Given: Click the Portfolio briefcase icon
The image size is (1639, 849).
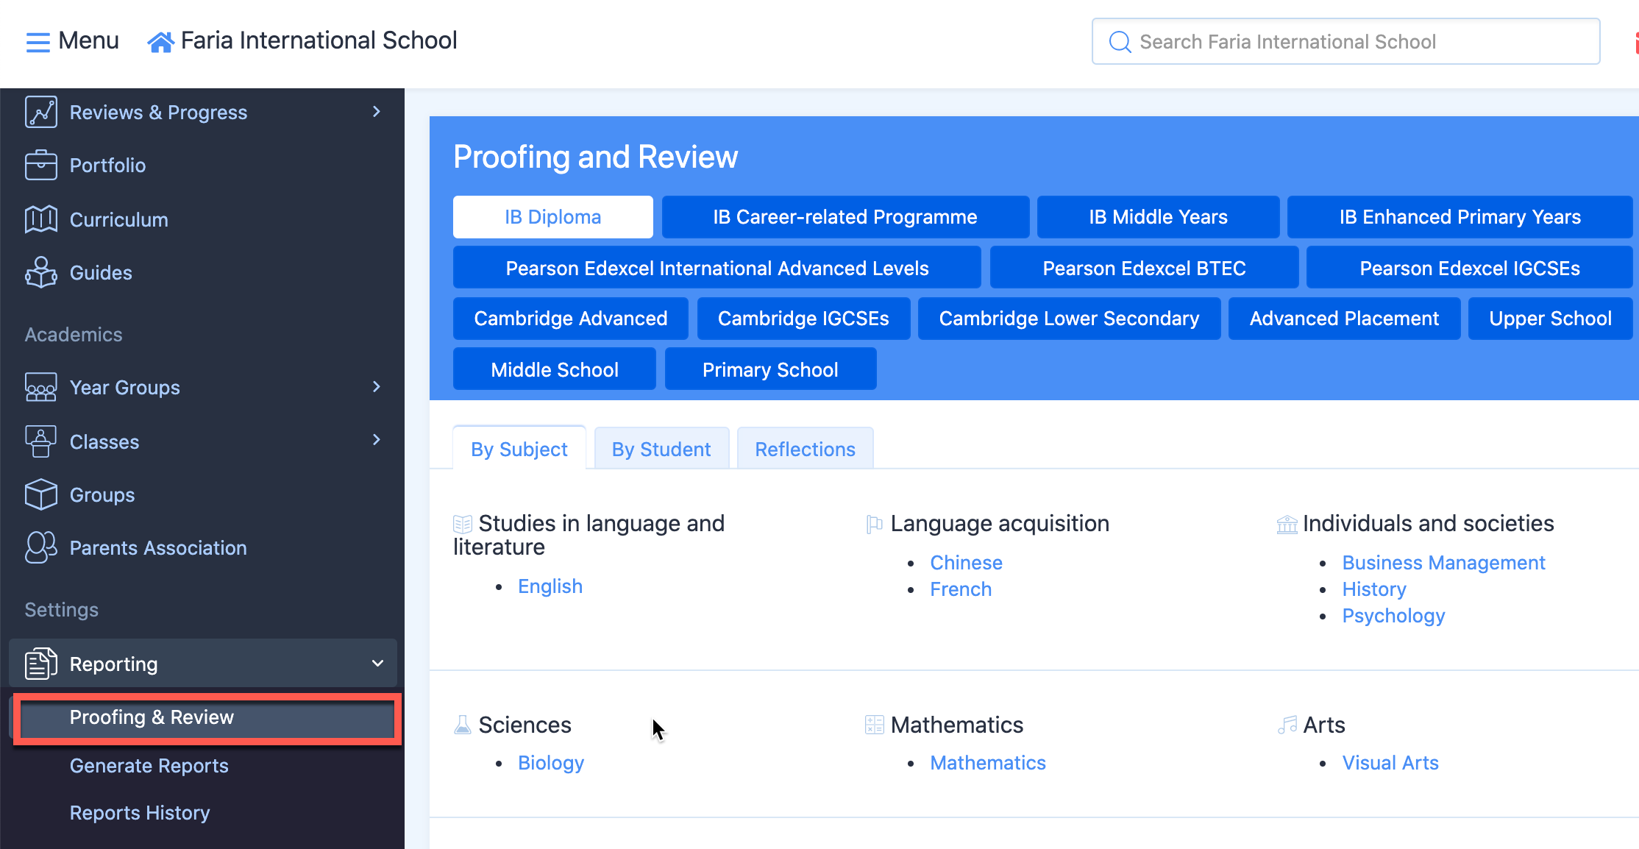Looking at the screenshot, I should [40, 165].
